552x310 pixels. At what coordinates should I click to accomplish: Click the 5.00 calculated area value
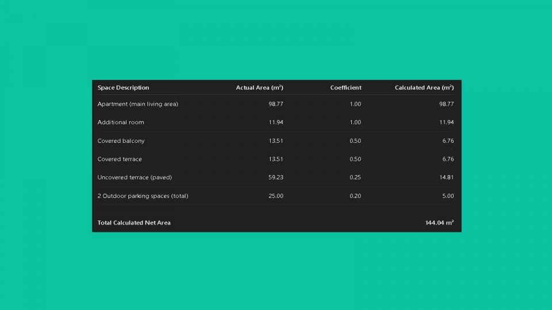coord(448,196)
